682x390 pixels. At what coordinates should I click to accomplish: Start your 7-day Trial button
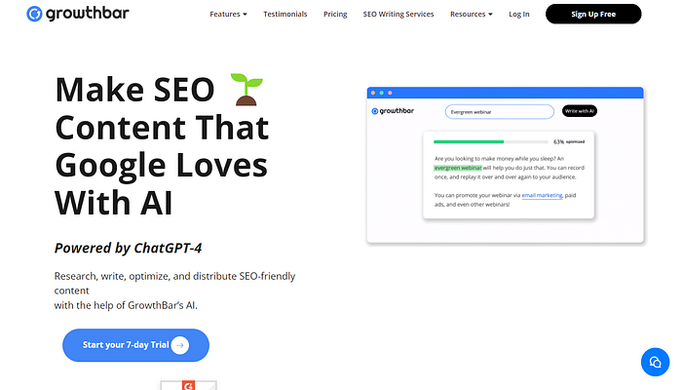pyautogui.click(x=135, y=345)
